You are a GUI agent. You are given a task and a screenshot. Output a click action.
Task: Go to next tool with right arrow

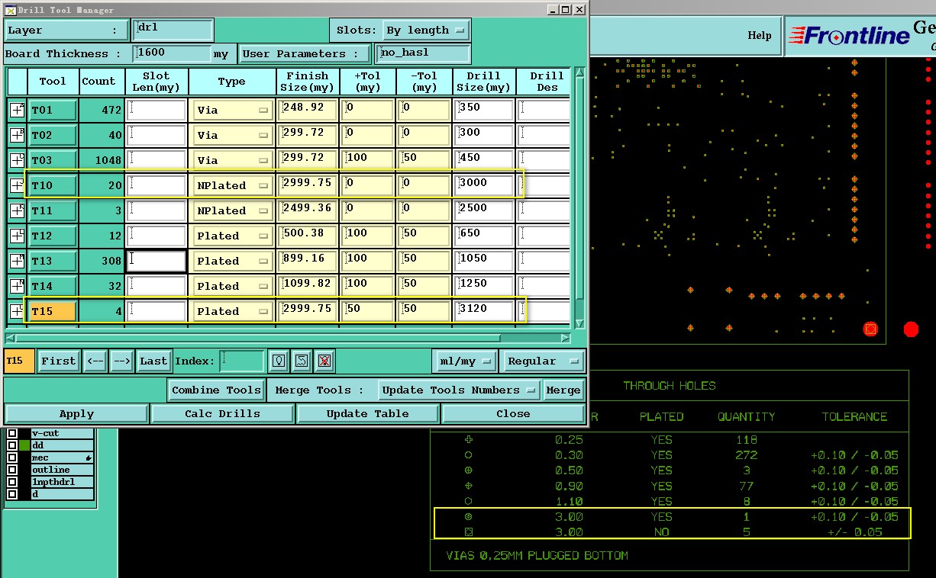point(122,361)
